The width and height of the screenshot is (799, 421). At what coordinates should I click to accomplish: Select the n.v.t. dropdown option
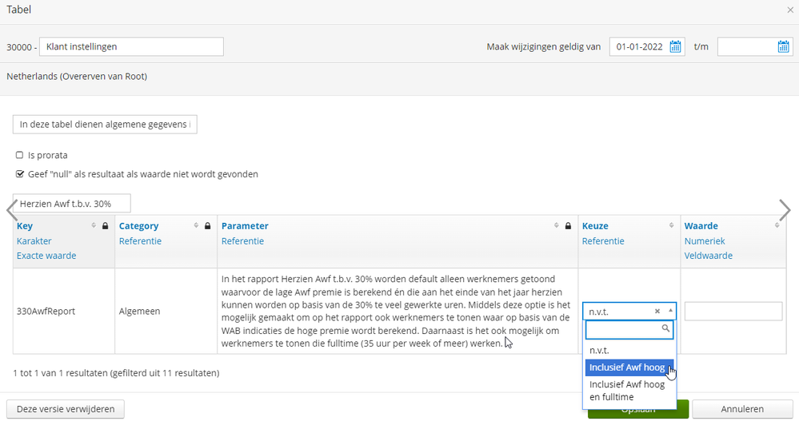click(598, 350)
